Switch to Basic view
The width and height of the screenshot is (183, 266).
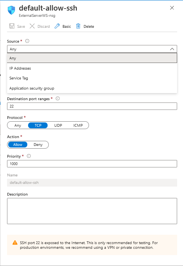[63, 26]
